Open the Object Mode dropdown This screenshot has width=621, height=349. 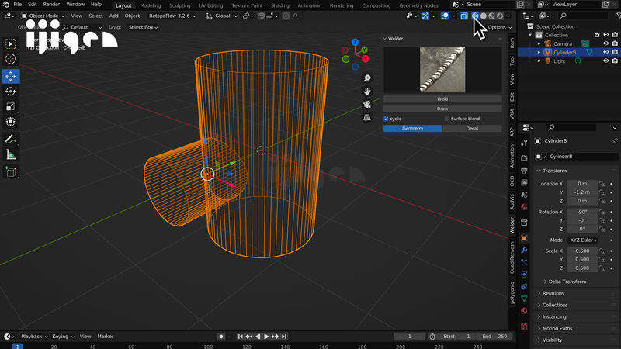coord(43,16)
